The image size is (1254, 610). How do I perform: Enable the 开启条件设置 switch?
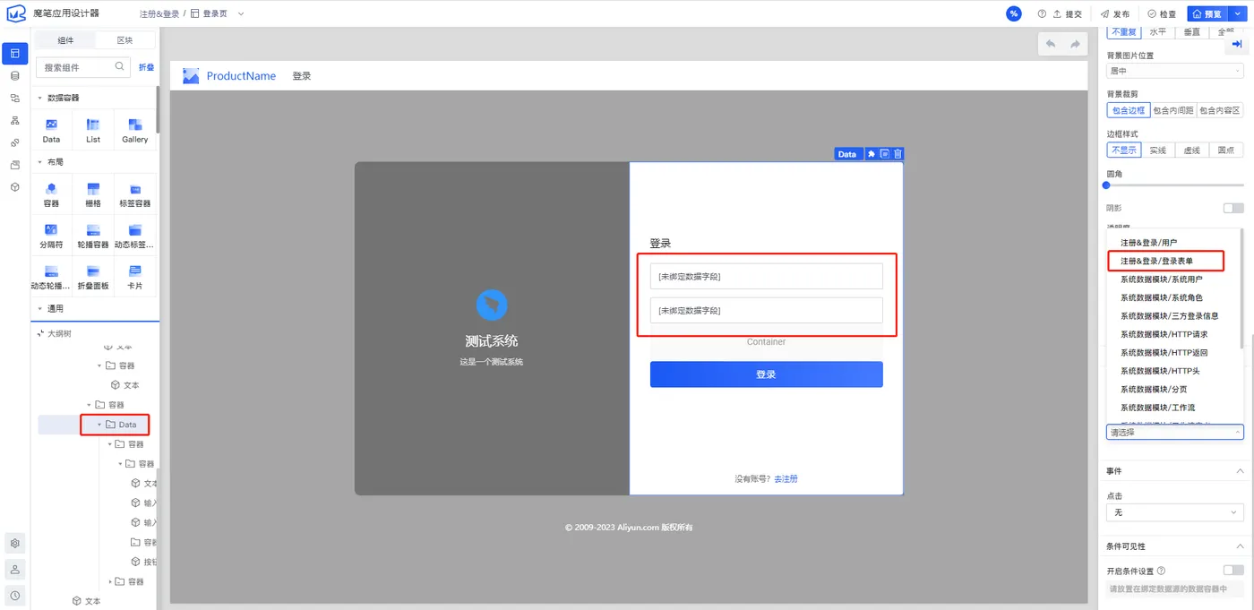click(x=1233, y=571)
